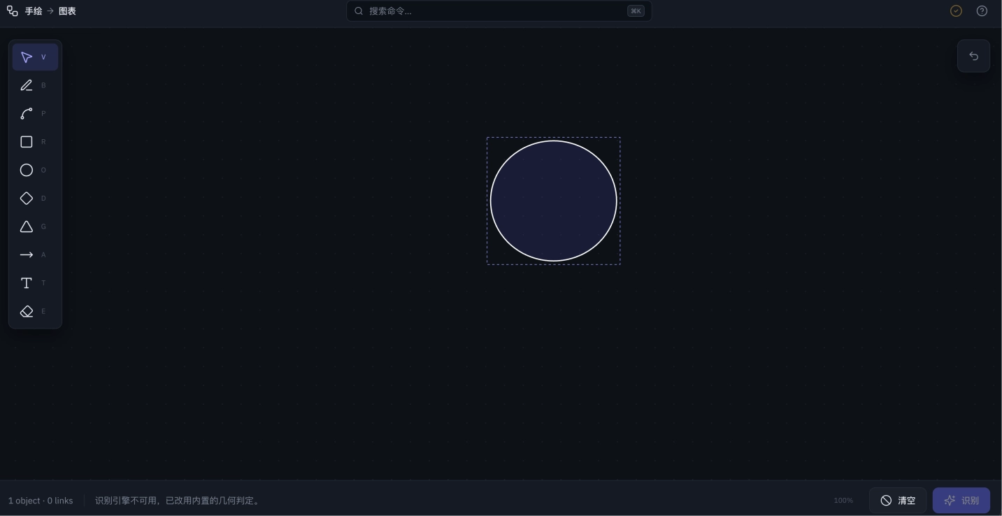Click the diagram app logo icon

[13, 11]
